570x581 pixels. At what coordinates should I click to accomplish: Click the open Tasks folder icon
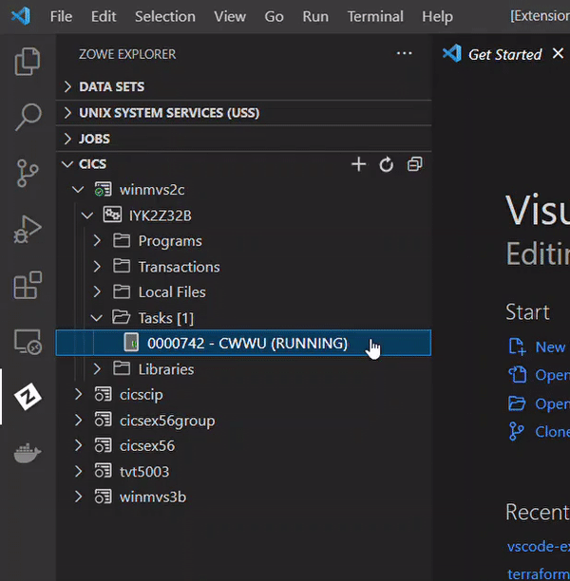pos(122,317)
